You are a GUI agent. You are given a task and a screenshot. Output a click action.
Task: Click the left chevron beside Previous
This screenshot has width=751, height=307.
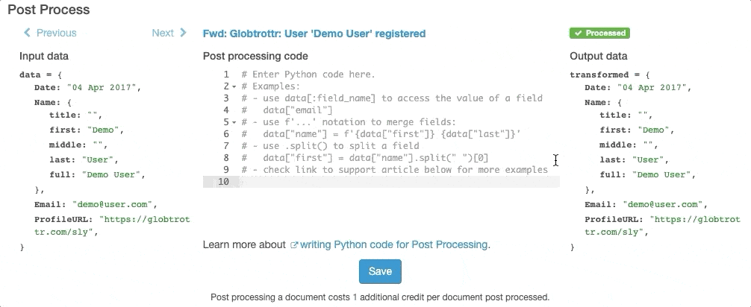tap(27, 33)
